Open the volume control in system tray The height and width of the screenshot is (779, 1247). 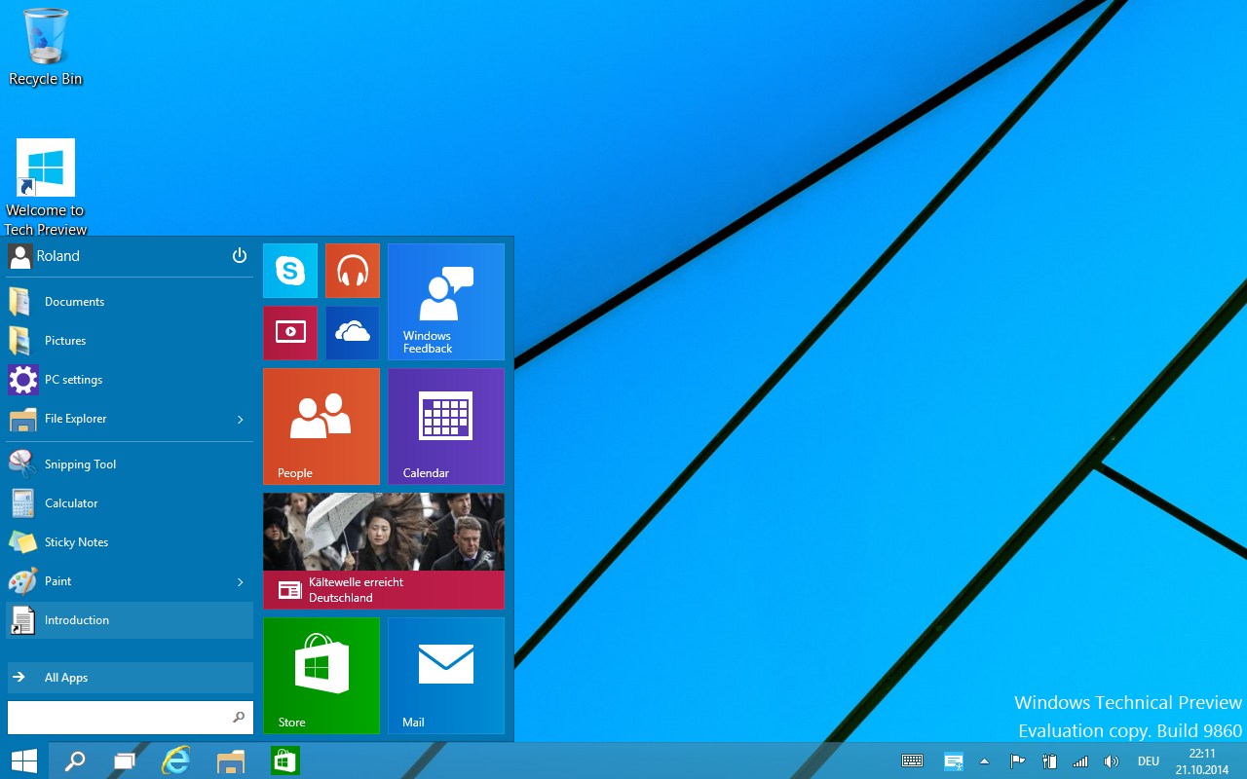[1111, 761]
